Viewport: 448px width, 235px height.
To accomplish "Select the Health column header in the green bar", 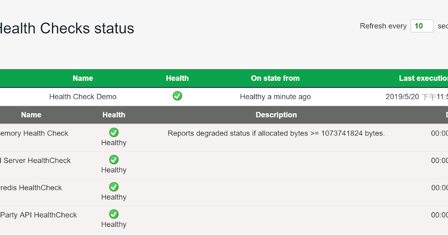I will 177,78.
